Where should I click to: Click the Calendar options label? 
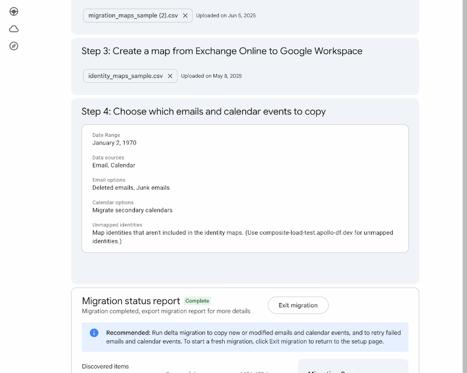113,203
